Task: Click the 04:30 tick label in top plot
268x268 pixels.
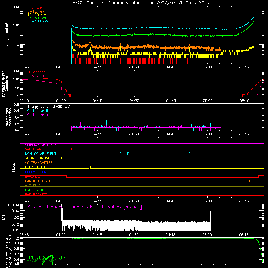Action: [134, 67]
